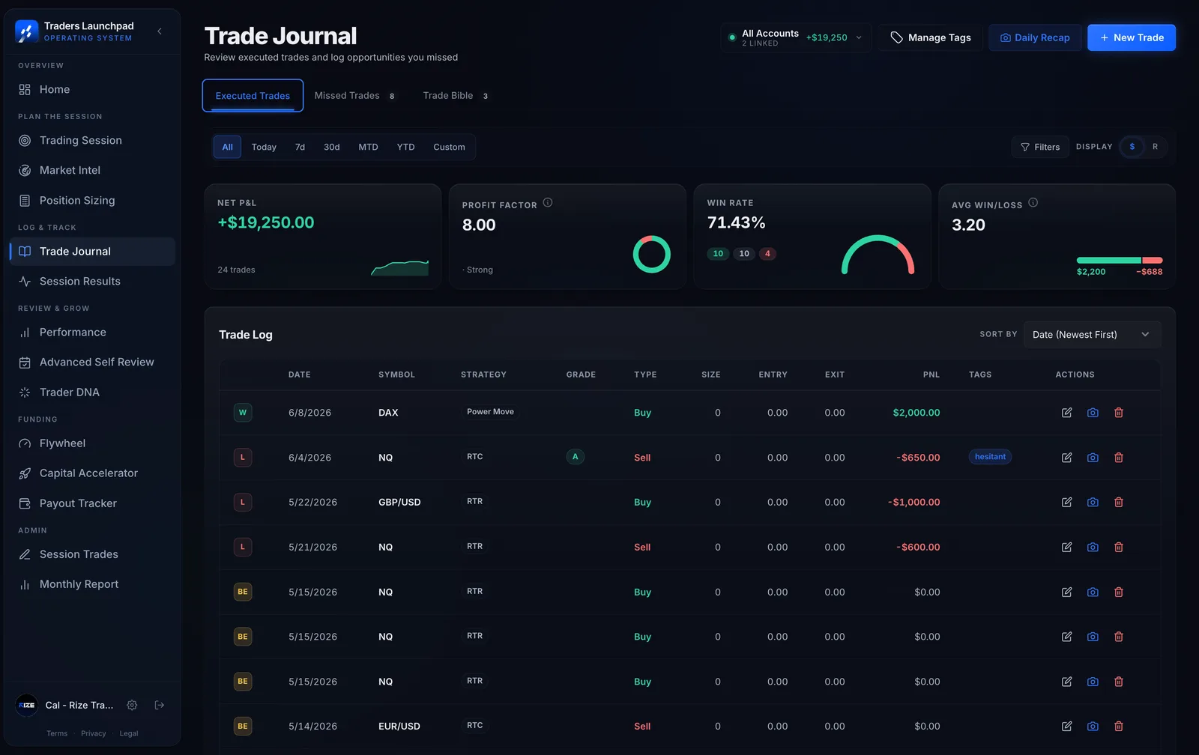The height and width of the screenshot is (755, 1199).
Task: Click the Power Move strategy chip
Action: pos(490,412)
